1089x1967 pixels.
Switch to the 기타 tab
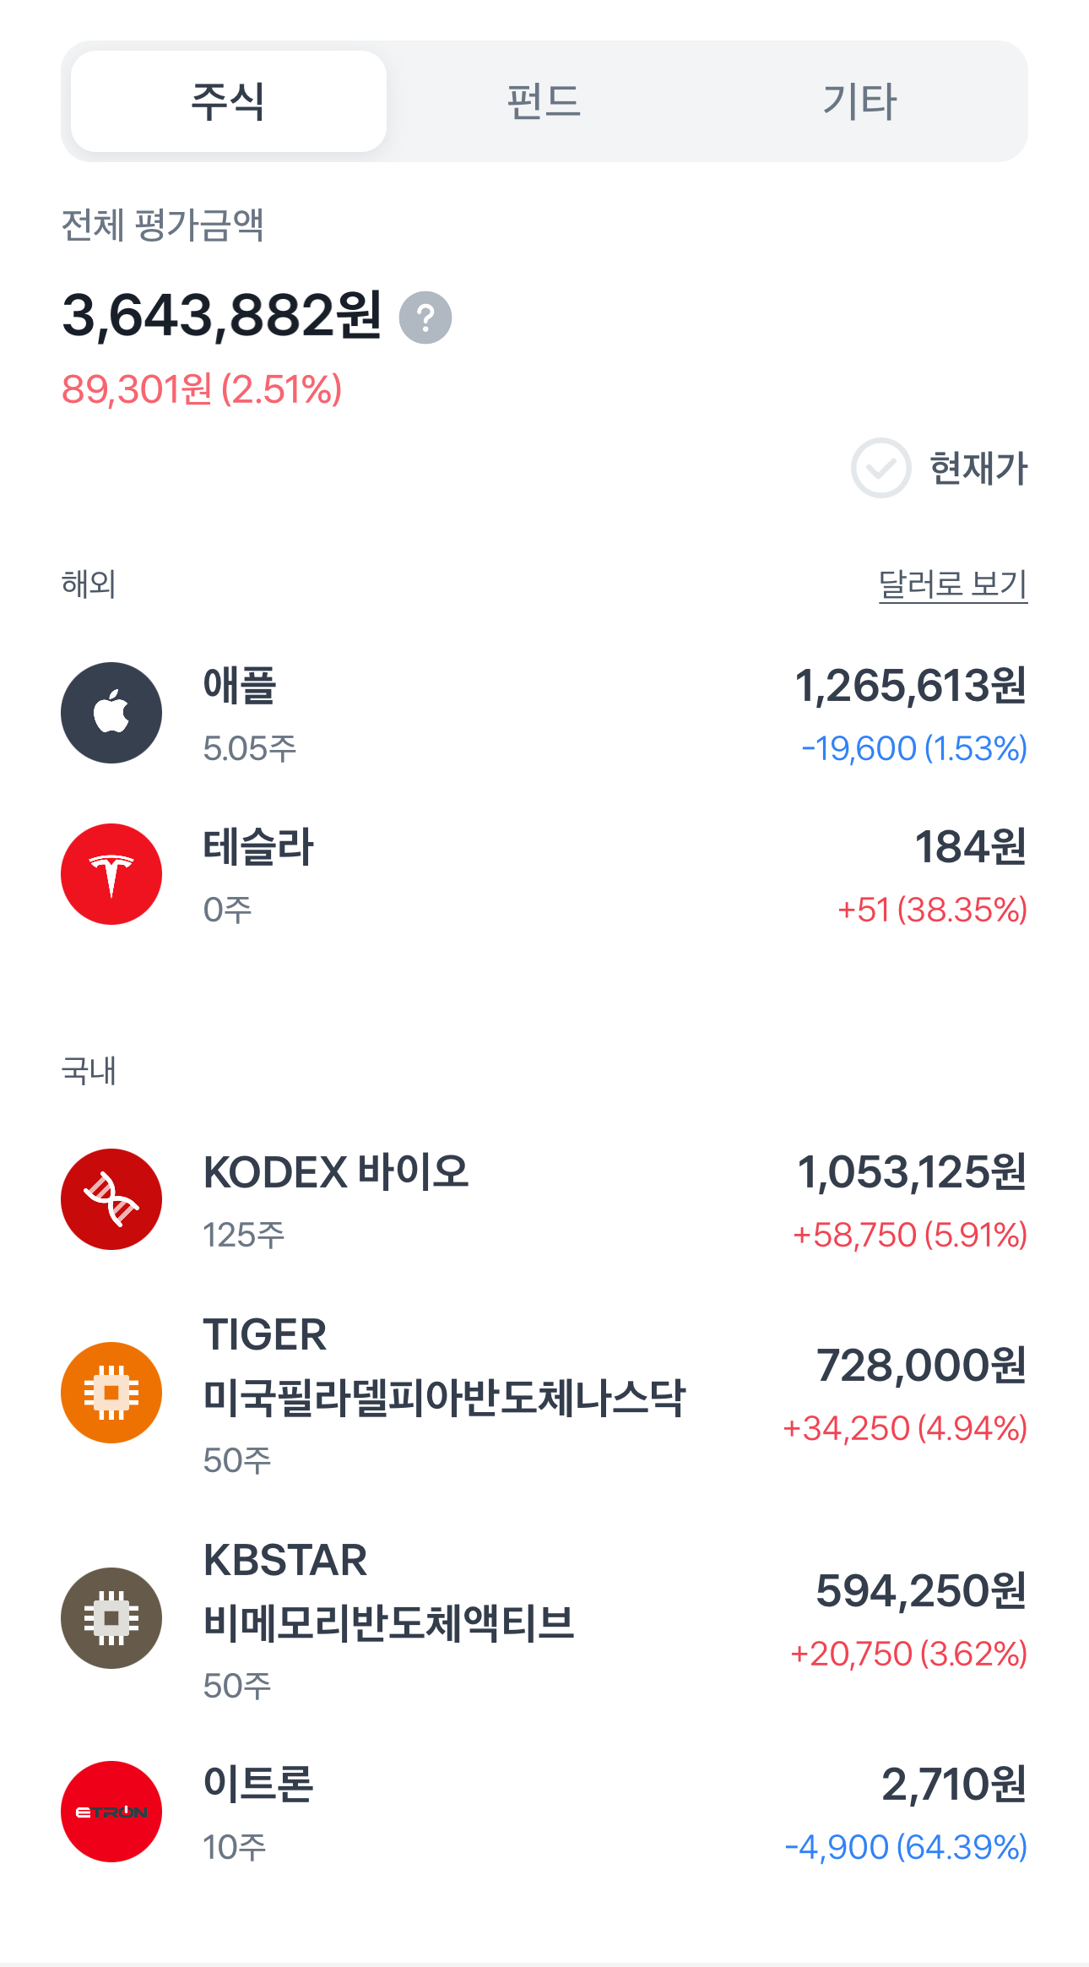pyautogui.click(x=859, y=101)
